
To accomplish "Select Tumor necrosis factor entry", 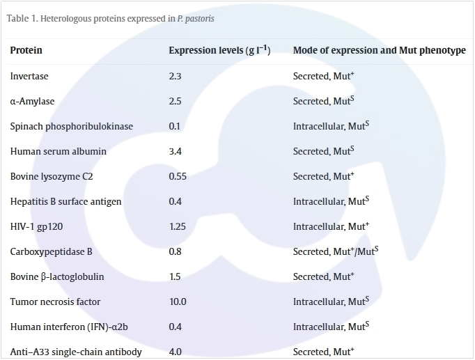I will point(55,302).
